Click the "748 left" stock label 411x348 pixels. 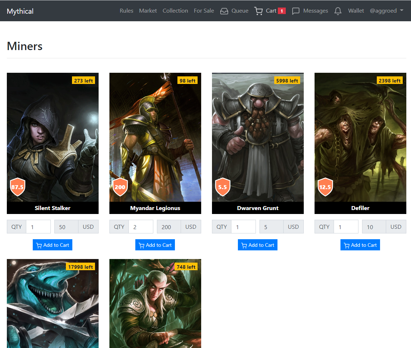coord(186,267)
